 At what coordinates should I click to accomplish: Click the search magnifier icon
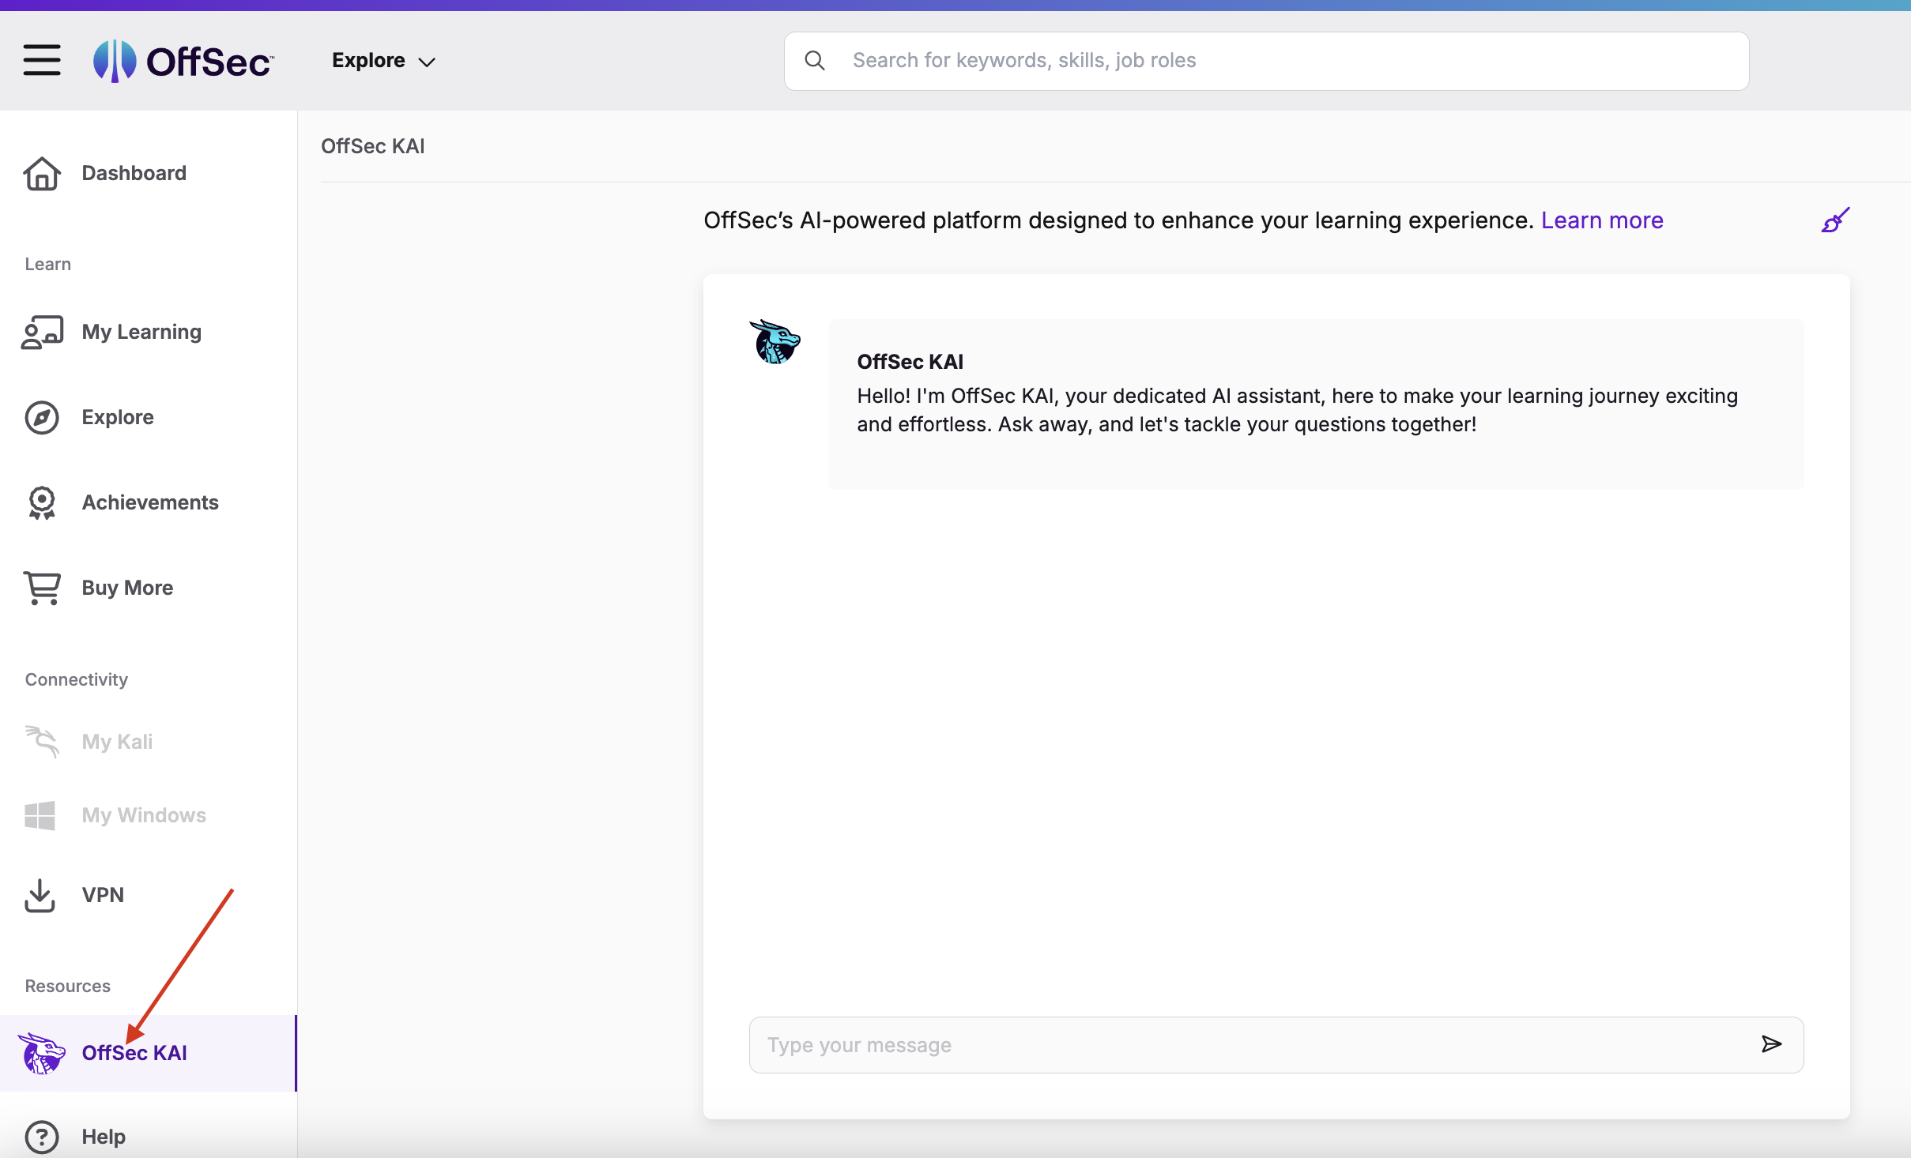click(x=815, y=61)
